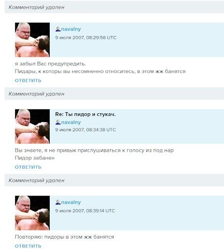Click the timestamp 9 июля 2007, 08:29:56 UTC
The width and height of the screenshot is (224, 249).
tap(86, 37)
